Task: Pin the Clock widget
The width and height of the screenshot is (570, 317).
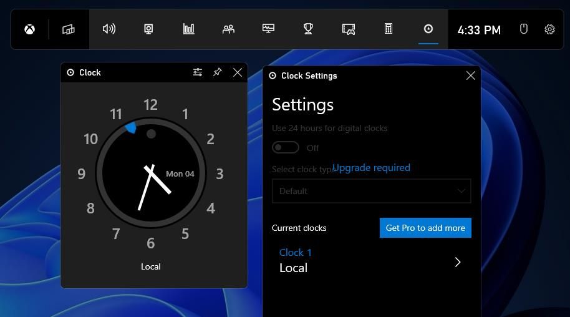Action: point(218,72)
